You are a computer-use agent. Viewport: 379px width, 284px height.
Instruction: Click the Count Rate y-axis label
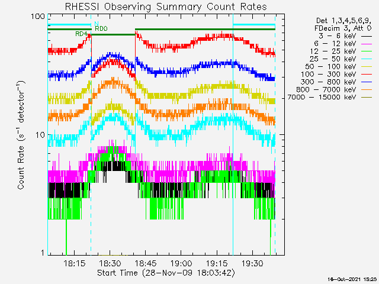(x=21, y=135)
